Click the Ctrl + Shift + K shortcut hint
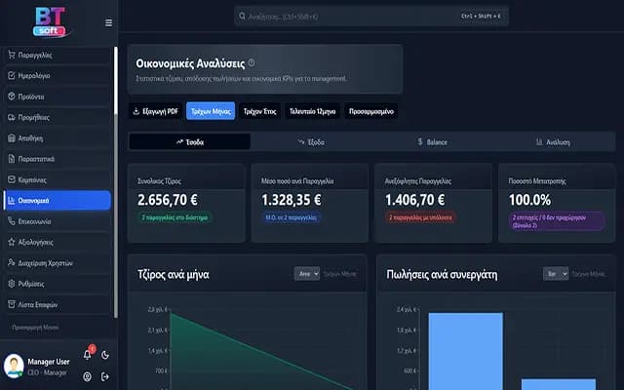This screenshot has width=624, height=390. click(x=481, y=16)
